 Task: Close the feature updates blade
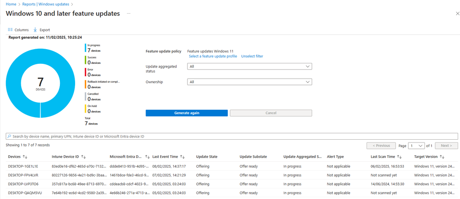click(x=457, y=13)
